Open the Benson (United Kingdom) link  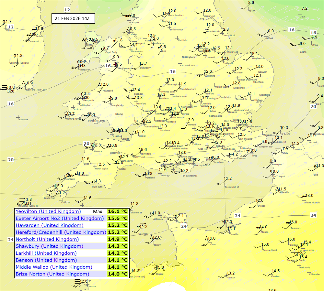coord(46,260)
